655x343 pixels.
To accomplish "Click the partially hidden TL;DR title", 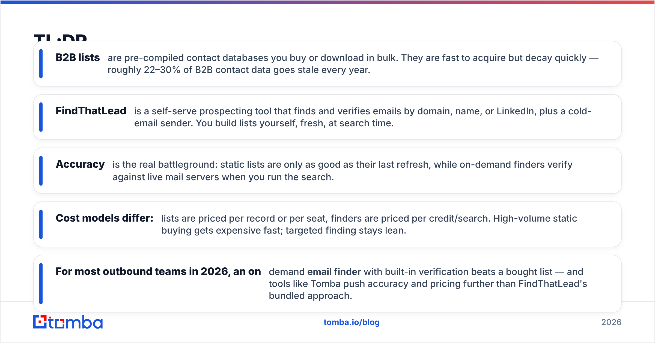I will [x=60, y=37].
